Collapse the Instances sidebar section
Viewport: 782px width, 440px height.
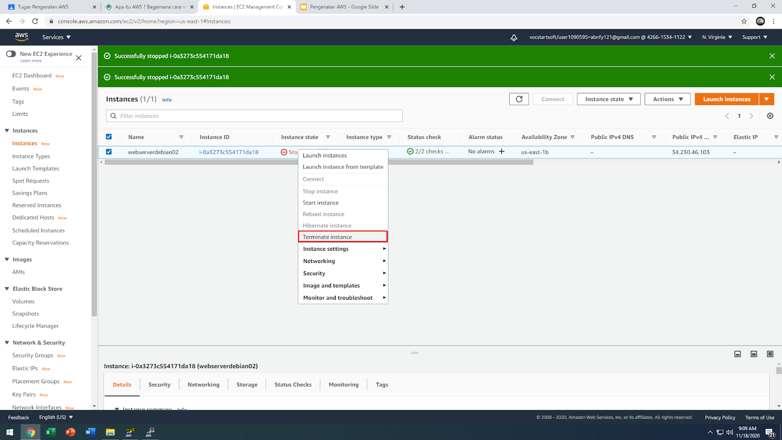(x=7, y=131)
